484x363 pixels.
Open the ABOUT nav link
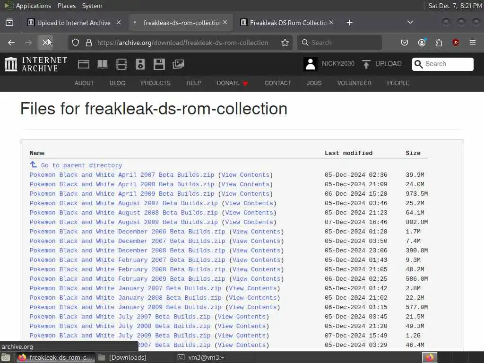pos(84,83)
